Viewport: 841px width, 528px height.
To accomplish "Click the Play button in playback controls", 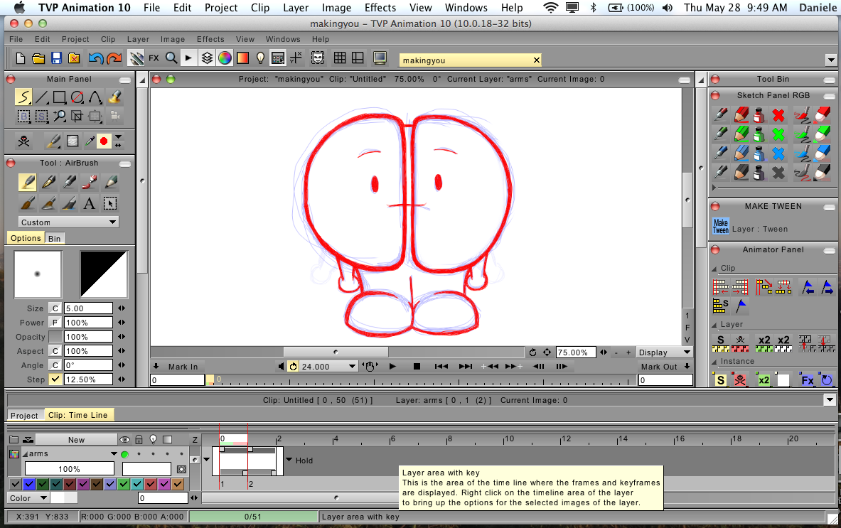I will click(x=392, y=367).
